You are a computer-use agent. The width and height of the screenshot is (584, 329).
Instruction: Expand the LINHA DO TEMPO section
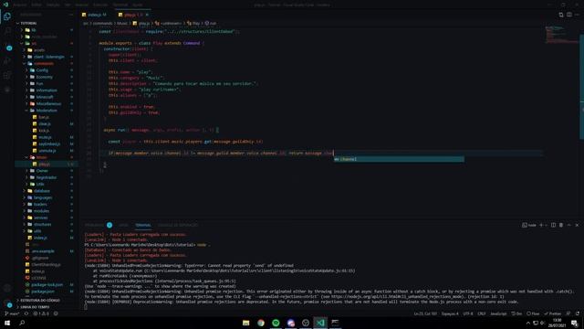[35, 307]
